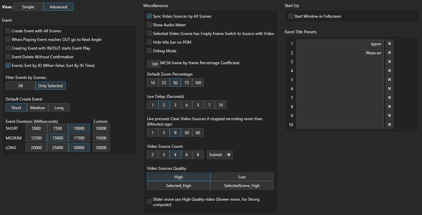The height and width of the screenshot is (215, 422).
Task: Clear the Ippon event title preset
Action: coord(389,44)
